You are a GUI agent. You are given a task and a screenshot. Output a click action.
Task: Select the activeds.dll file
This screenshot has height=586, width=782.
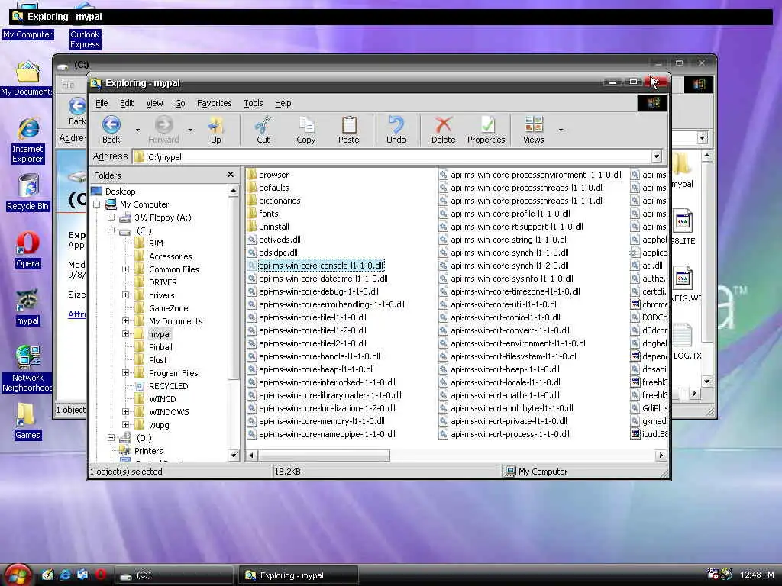click(x=280, y=239)
